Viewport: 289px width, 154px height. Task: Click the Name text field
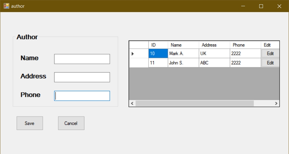pyautogui.click(x=82, y=59)
